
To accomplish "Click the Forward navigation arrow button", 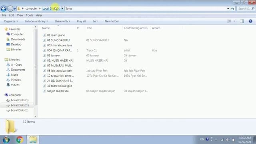I will [x=10, y=9].
